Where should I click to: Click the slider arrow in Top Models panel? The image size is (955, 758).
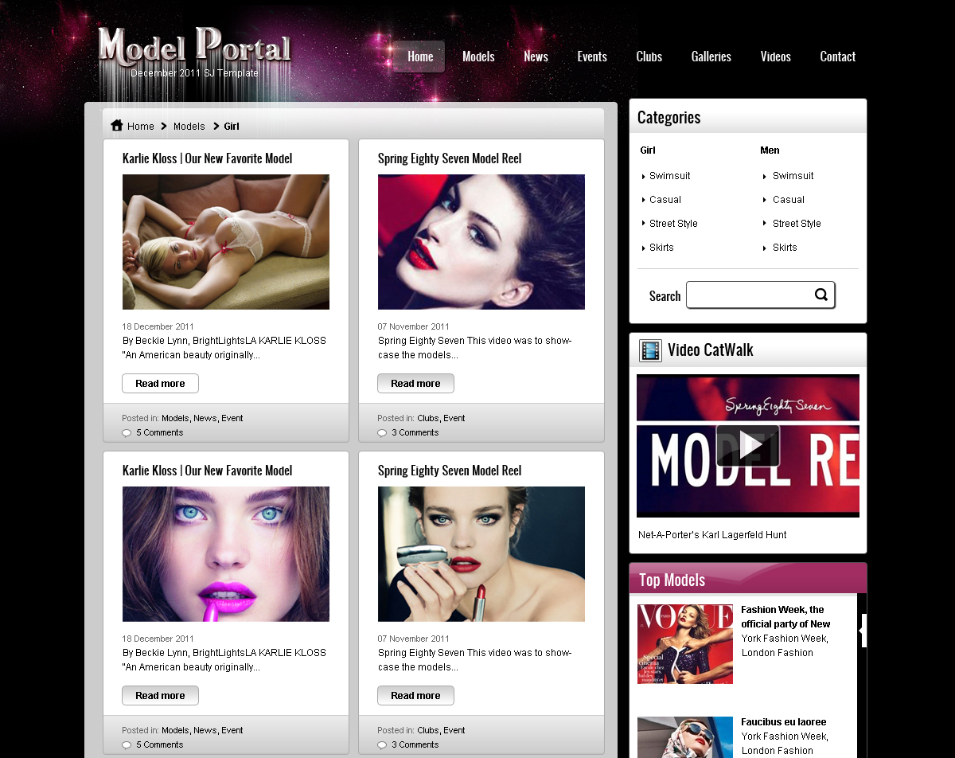pos(863,631)
